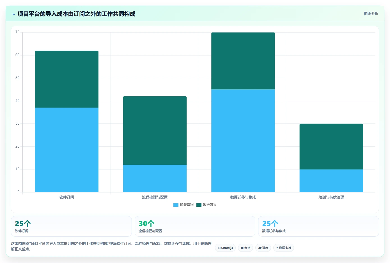Image resolution: width=390 pixels, height=263 pixels.
Task: Click the 数据迁移与集成 x-axis label
Action: (x=243, y=197)
